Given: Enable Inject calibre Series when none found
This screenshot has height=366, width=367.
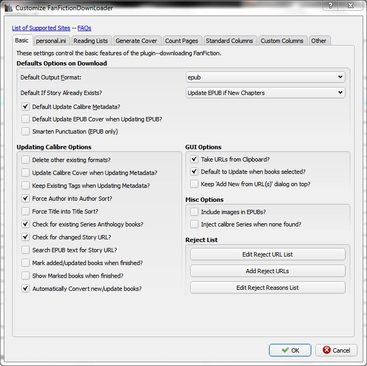Looking at the screenshot, I should click(194, 224).
